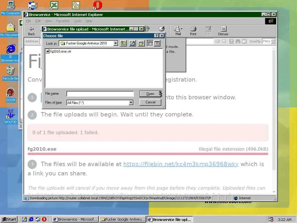
Task: Switch Choose file dialog to List view
Action: [x=151, y=44]
